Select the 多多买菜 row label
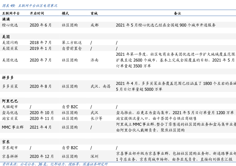This screenshot has width=236, height=166. point(10,86)
